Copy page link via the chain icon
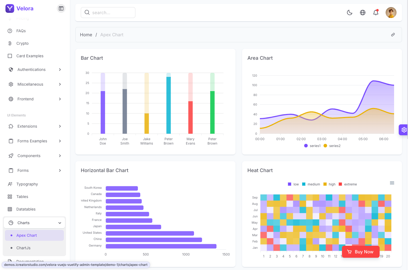408x270 pixels. pyautogui.click(x=393, y=35)
